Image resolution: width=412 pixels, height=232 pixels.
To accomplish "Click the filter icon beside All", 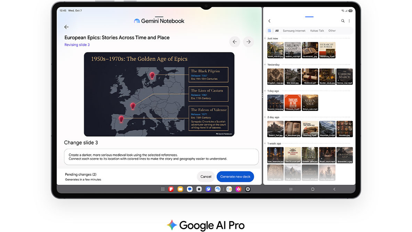I will (x=269, y=31).
